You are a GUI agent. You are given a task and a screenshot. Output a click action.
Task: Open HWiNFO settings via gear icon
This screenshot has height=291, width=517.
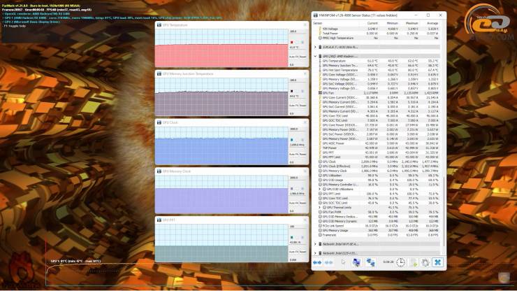425,262
